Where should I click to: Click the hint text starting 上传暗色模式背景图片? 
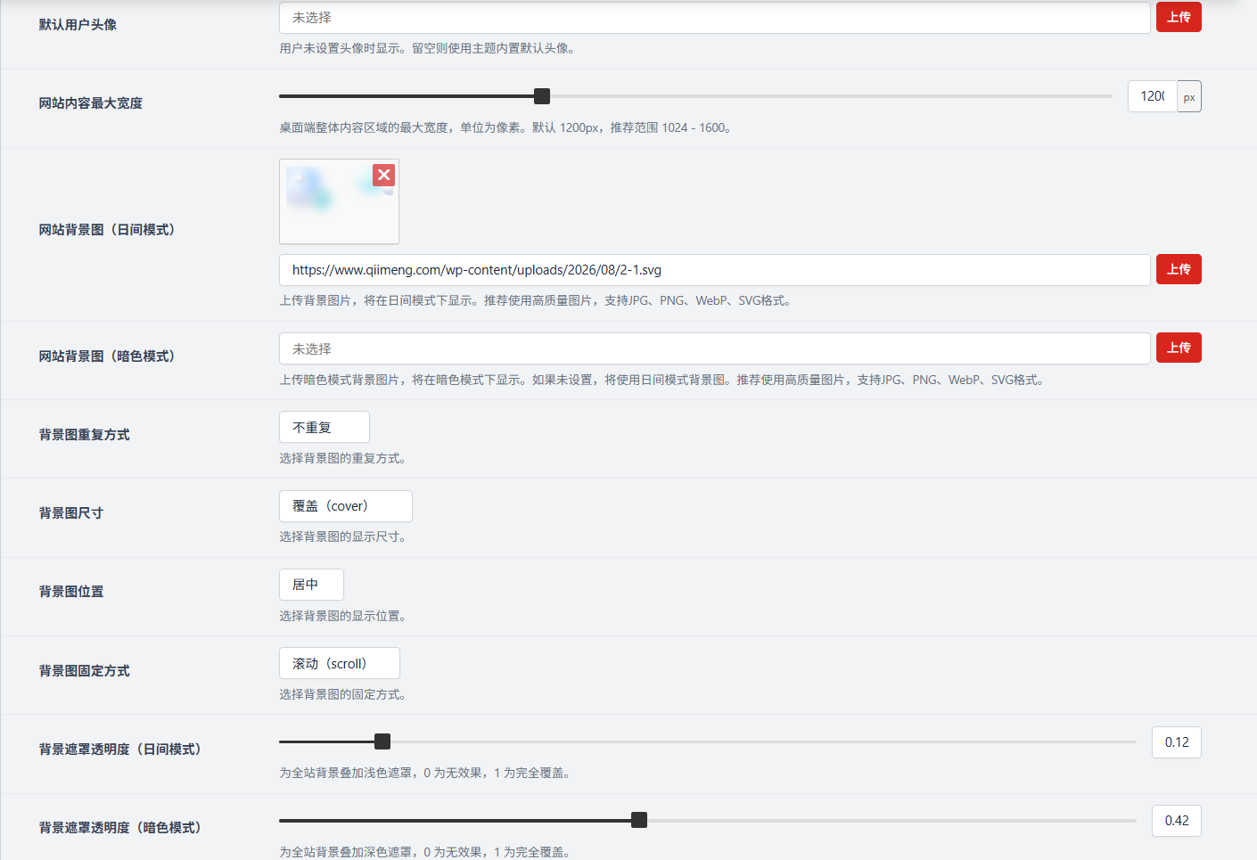click(x=661, y=380)
